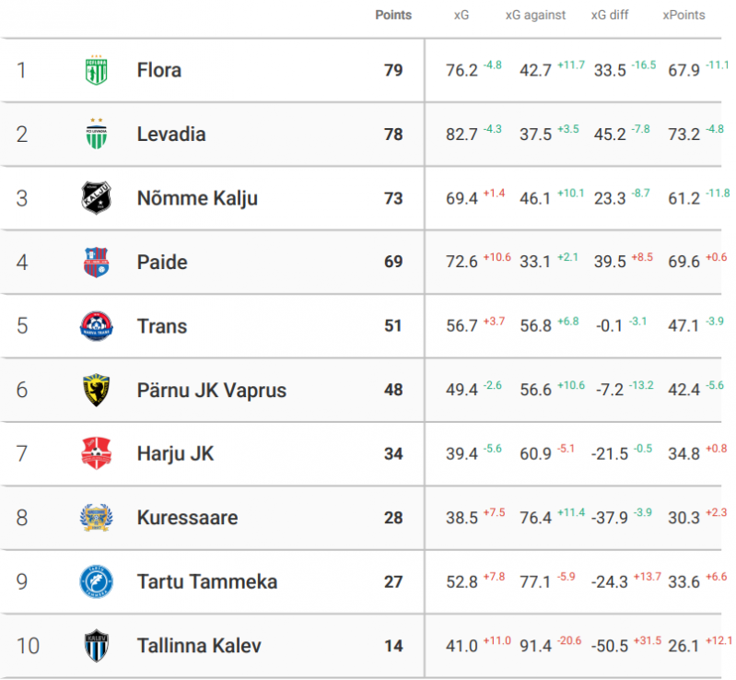736x680 pixels.
Task: Open the Pärnu JK Vaprus team link
Action: tap(211, 391)
